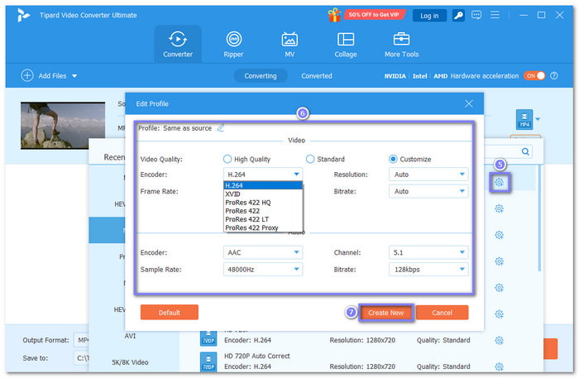The height and width of the screenshot is (378, 579).
Task: Click the MP4 output format icon
Action: pyautogui.click(x=524, y=120)
